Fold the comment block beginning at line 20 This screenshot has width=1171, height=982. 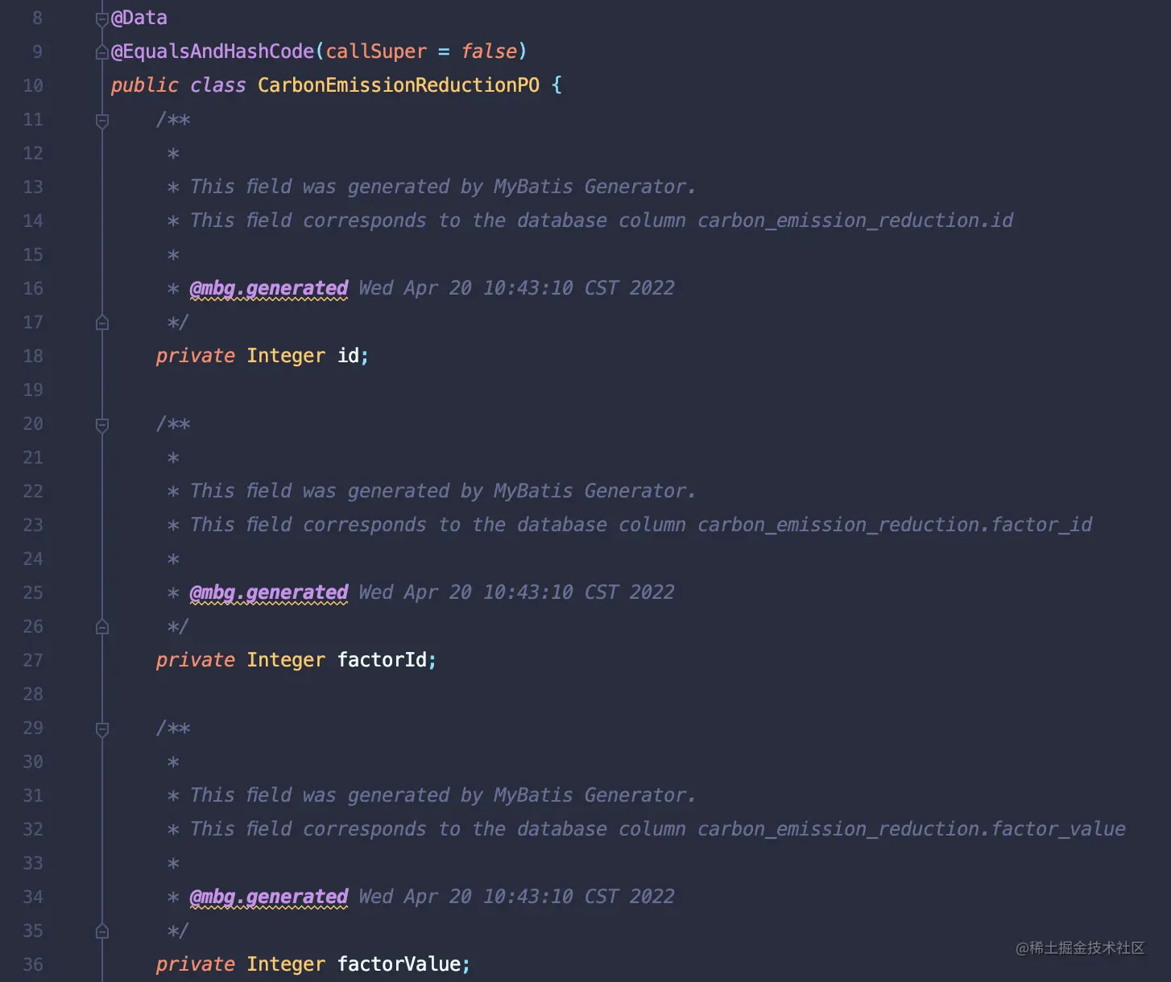click(x=102, y=425)
